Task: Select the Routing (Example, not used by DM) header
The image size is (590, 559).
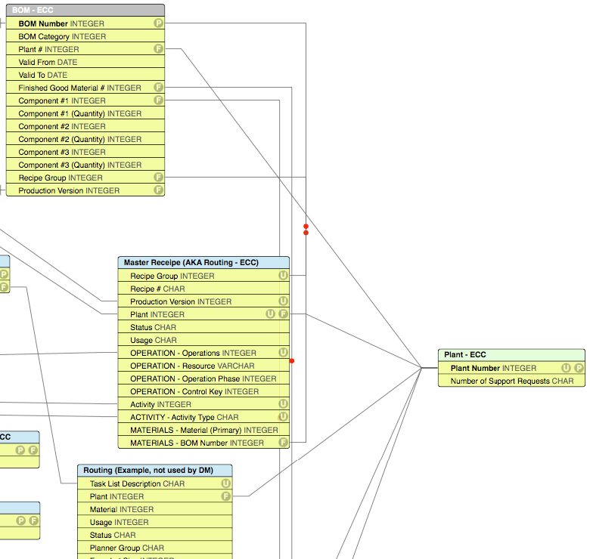Action: pos(154,471)
